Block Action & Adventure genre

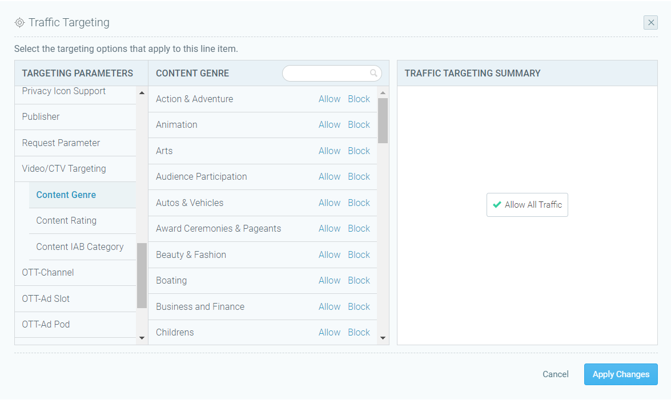(x=359, y=99)
